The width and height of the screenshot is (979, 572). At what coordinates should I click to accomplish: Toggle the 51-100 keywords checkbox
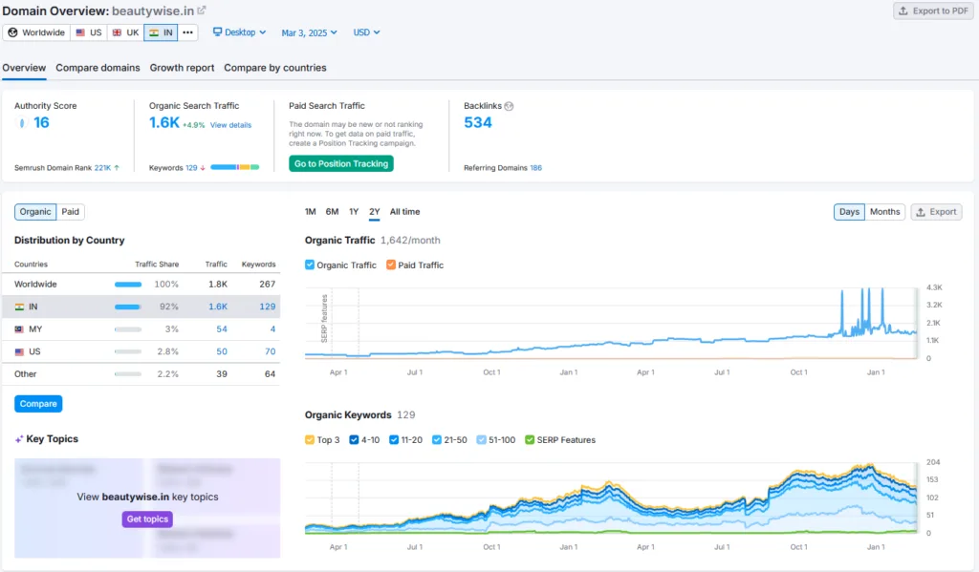482,440
